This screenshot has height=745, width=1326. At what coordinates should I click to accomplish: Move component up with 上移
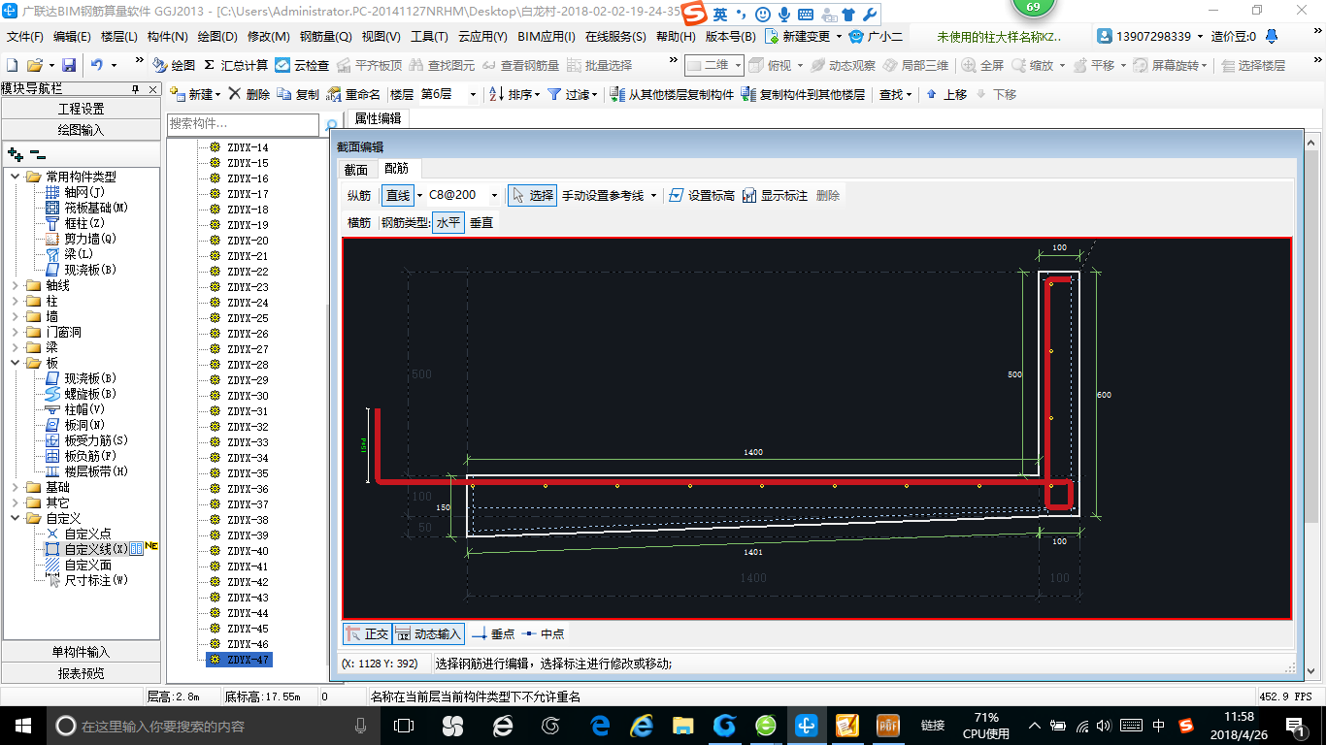[x=946, y=94]
